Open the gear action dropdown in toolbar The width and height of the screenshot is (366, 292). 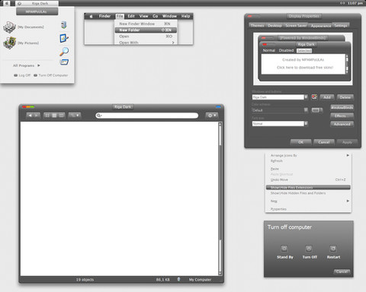(212, 116)
